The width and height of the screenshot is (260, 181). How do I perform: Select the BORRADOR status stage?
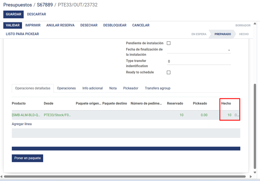(243, 25)
